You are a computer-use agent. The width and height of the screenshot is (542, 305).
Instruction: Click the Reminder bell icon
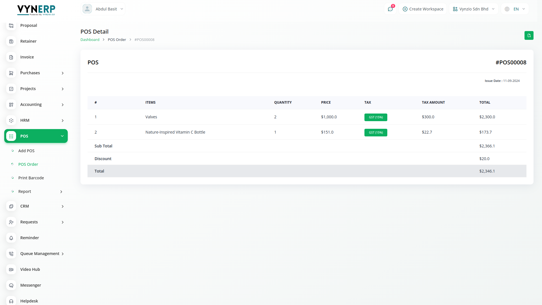11,238
